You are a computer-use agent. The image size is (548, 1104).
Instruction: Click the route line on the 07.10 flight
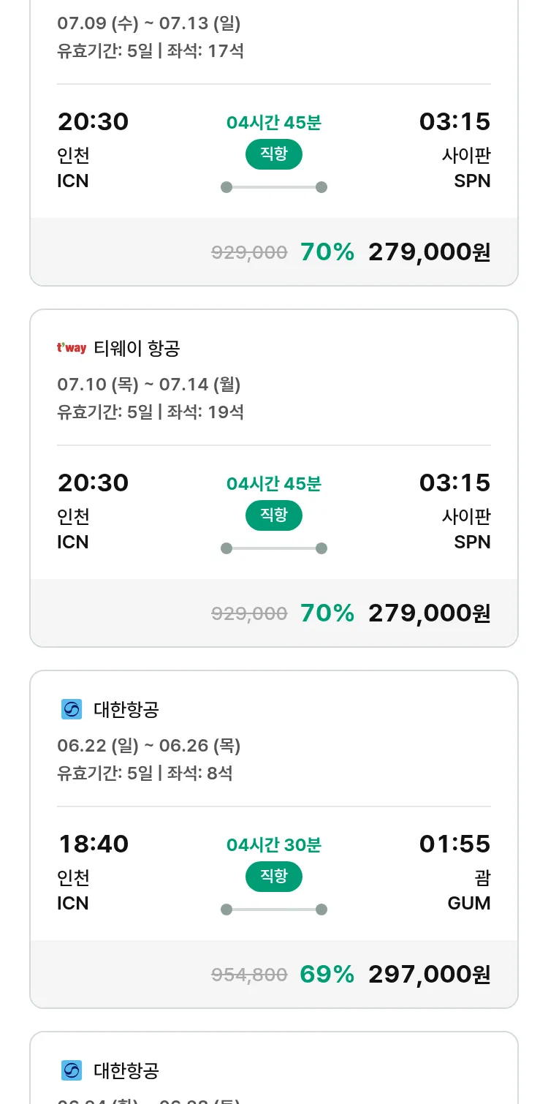click(274, 548)
